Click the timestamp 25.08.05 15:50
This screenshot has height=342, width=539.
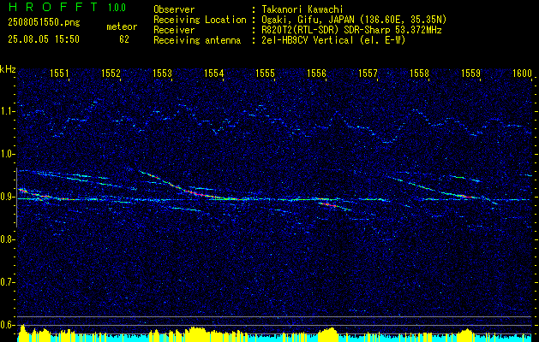(x=44, y=39)
